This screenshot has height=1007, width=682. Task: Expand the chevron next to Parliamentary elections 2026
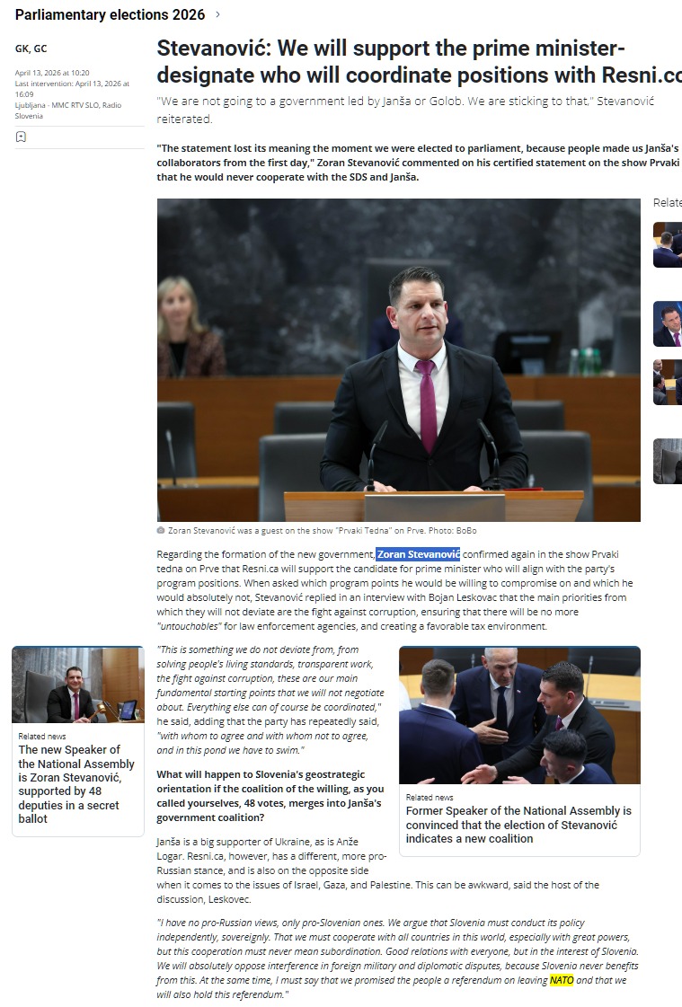tap(217, 14)
